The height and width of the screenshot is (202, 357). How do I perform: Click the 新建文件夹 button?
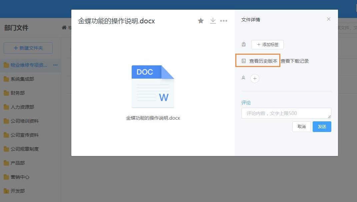pyautogui.click(x=28, y=48)
